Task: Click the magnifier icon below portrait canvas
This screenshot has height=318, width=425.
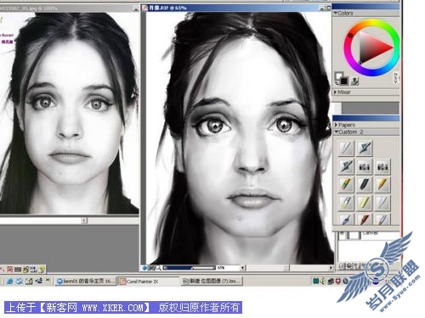Action: coord(159,268)
